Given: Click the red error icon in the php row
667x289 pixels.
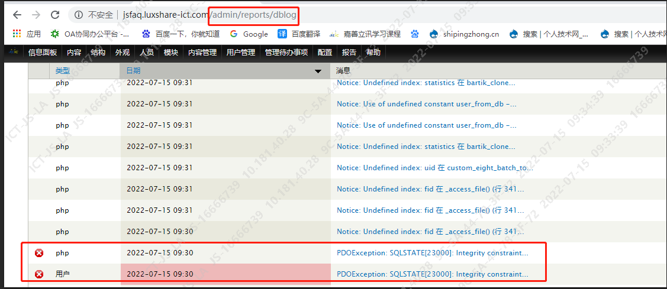Looking at the screenshot, I should point(39,254).
